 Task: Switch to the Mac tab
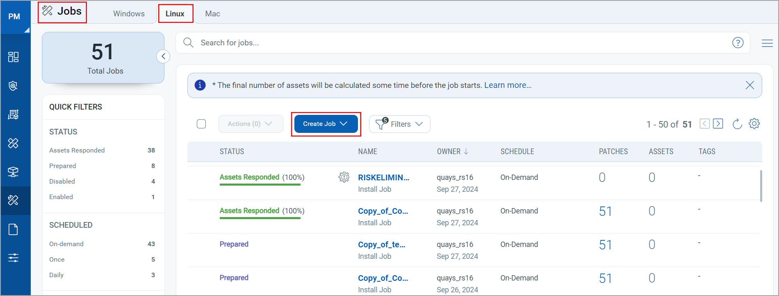click(212, 14)
